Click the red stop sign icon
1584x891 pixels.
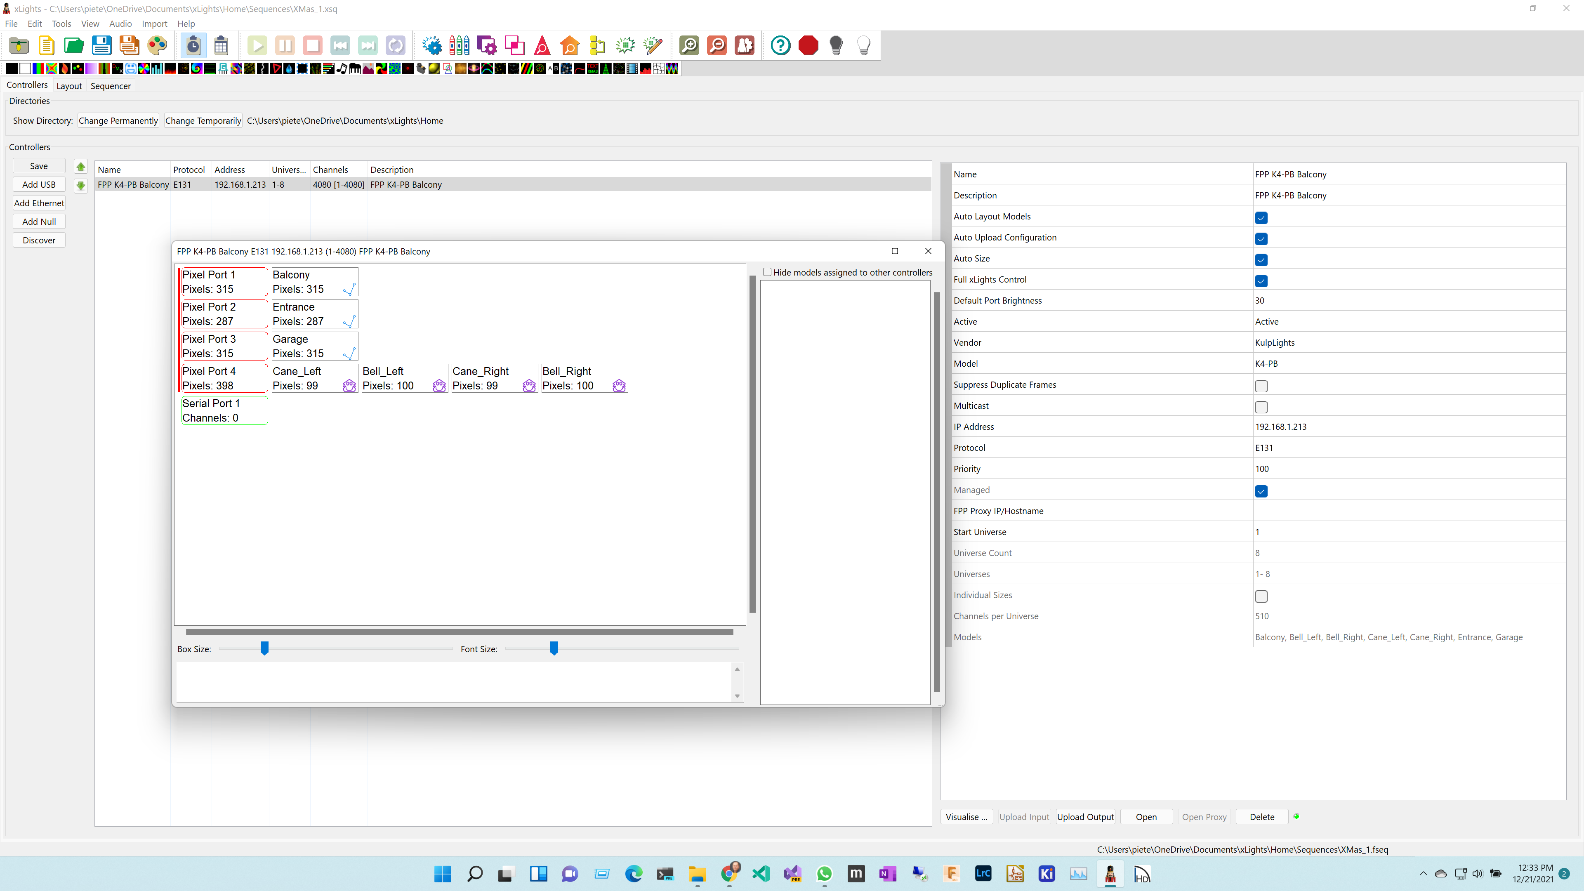click(x=808, y=45)
